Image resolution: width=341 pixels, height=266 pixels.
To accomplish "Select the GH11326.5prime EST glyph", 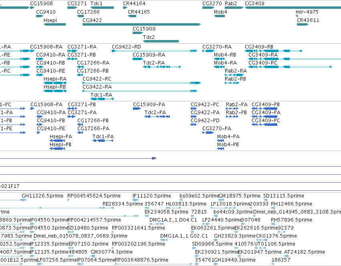I will (x=24, y=200).
